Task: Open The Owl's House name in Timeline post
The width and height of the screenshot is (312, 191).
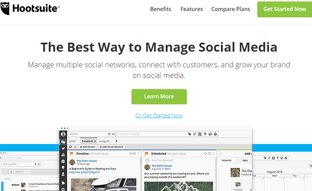Action: (86, 161)
